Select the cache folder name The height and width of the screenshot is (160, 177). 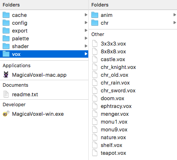pyautogui.click(x=19, y=15)
